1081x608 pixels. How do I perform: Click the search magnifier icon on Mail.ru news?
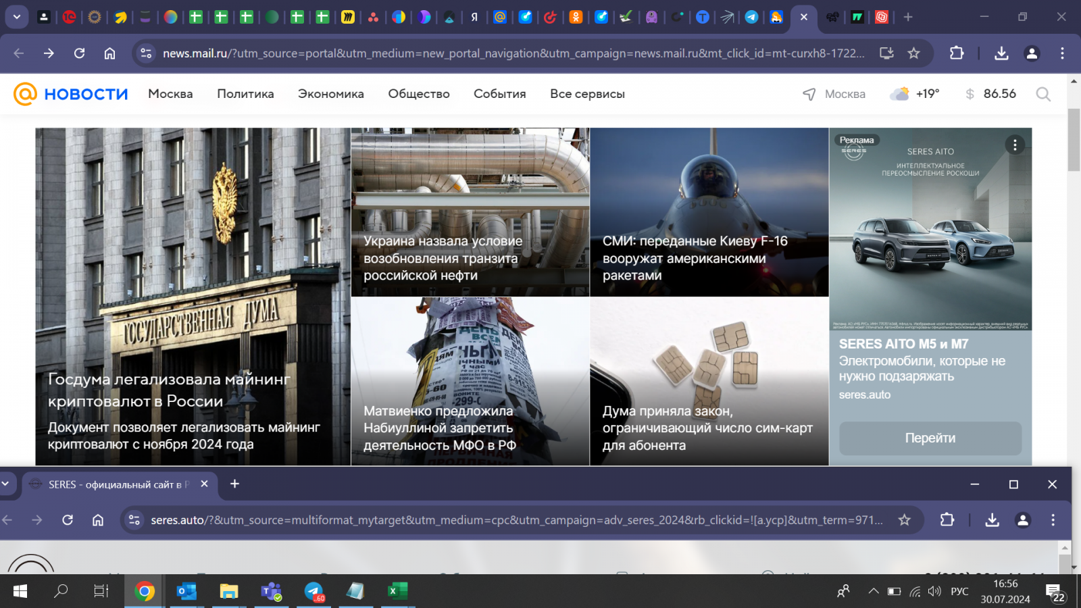pos(1043,94)
